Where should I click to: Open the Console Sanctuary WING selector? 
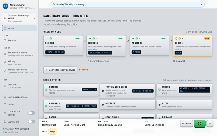[19, 18]
